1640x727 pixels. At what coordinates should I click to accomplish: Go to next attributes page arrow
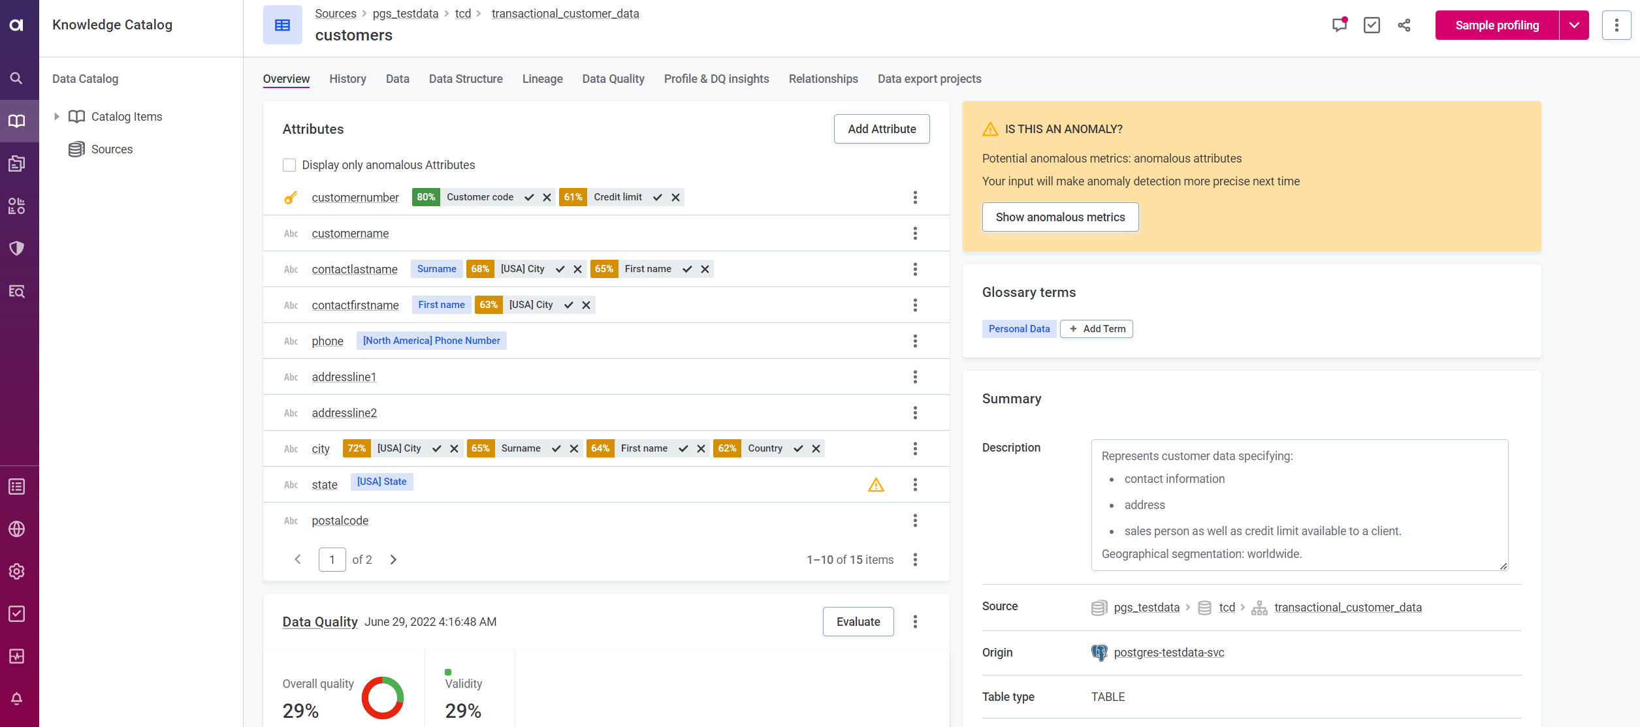393,559
